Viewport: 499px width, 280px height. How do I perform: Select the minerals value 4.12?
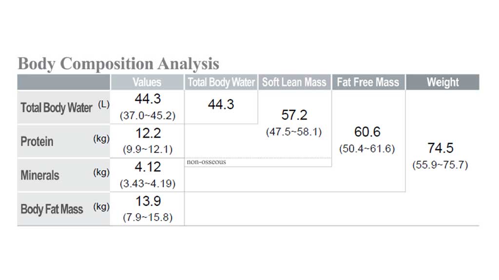(147, 167)
